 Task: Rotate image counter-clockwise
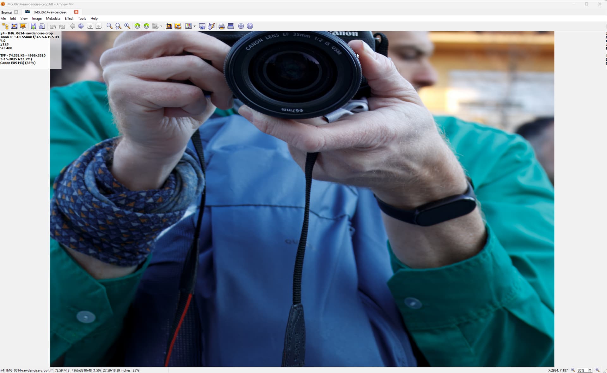coord(137,26)
